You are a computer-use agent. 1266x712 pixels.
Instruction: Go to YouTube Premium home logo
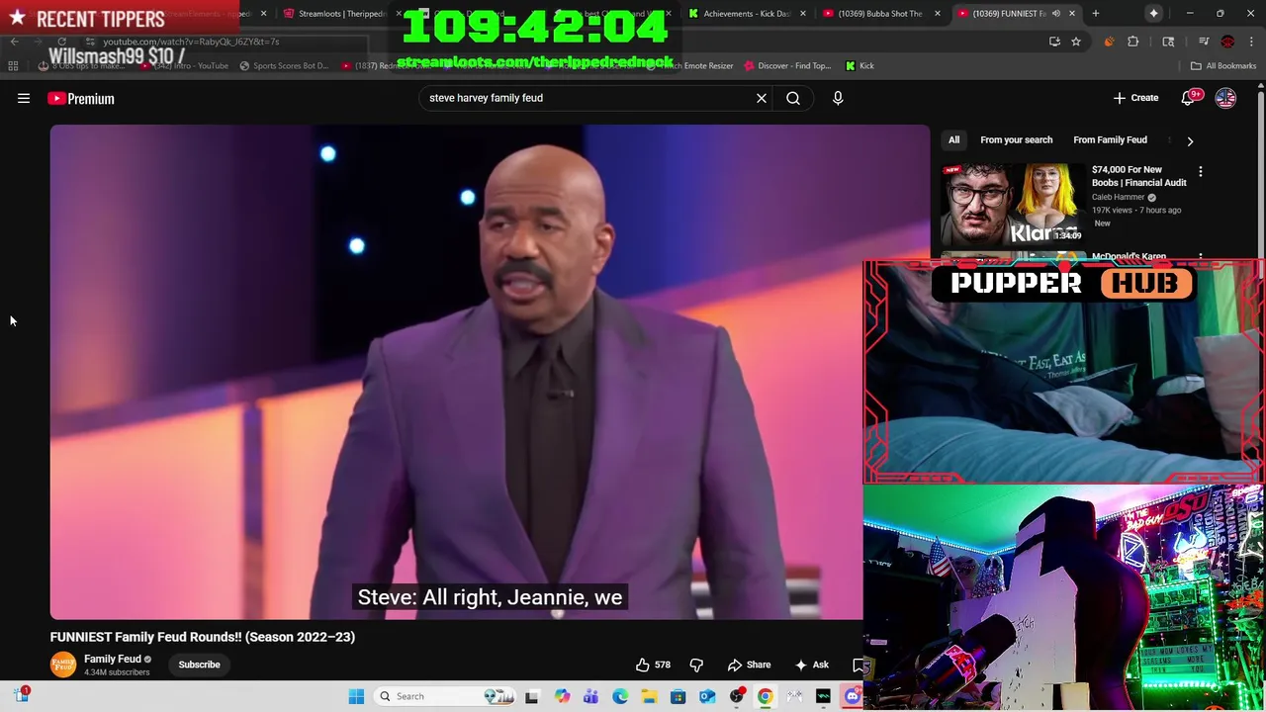point(81,98)
